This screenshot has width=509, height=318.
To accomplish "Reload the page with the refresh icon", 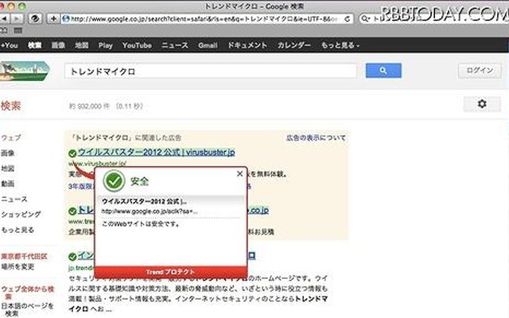I will (347, 19).
